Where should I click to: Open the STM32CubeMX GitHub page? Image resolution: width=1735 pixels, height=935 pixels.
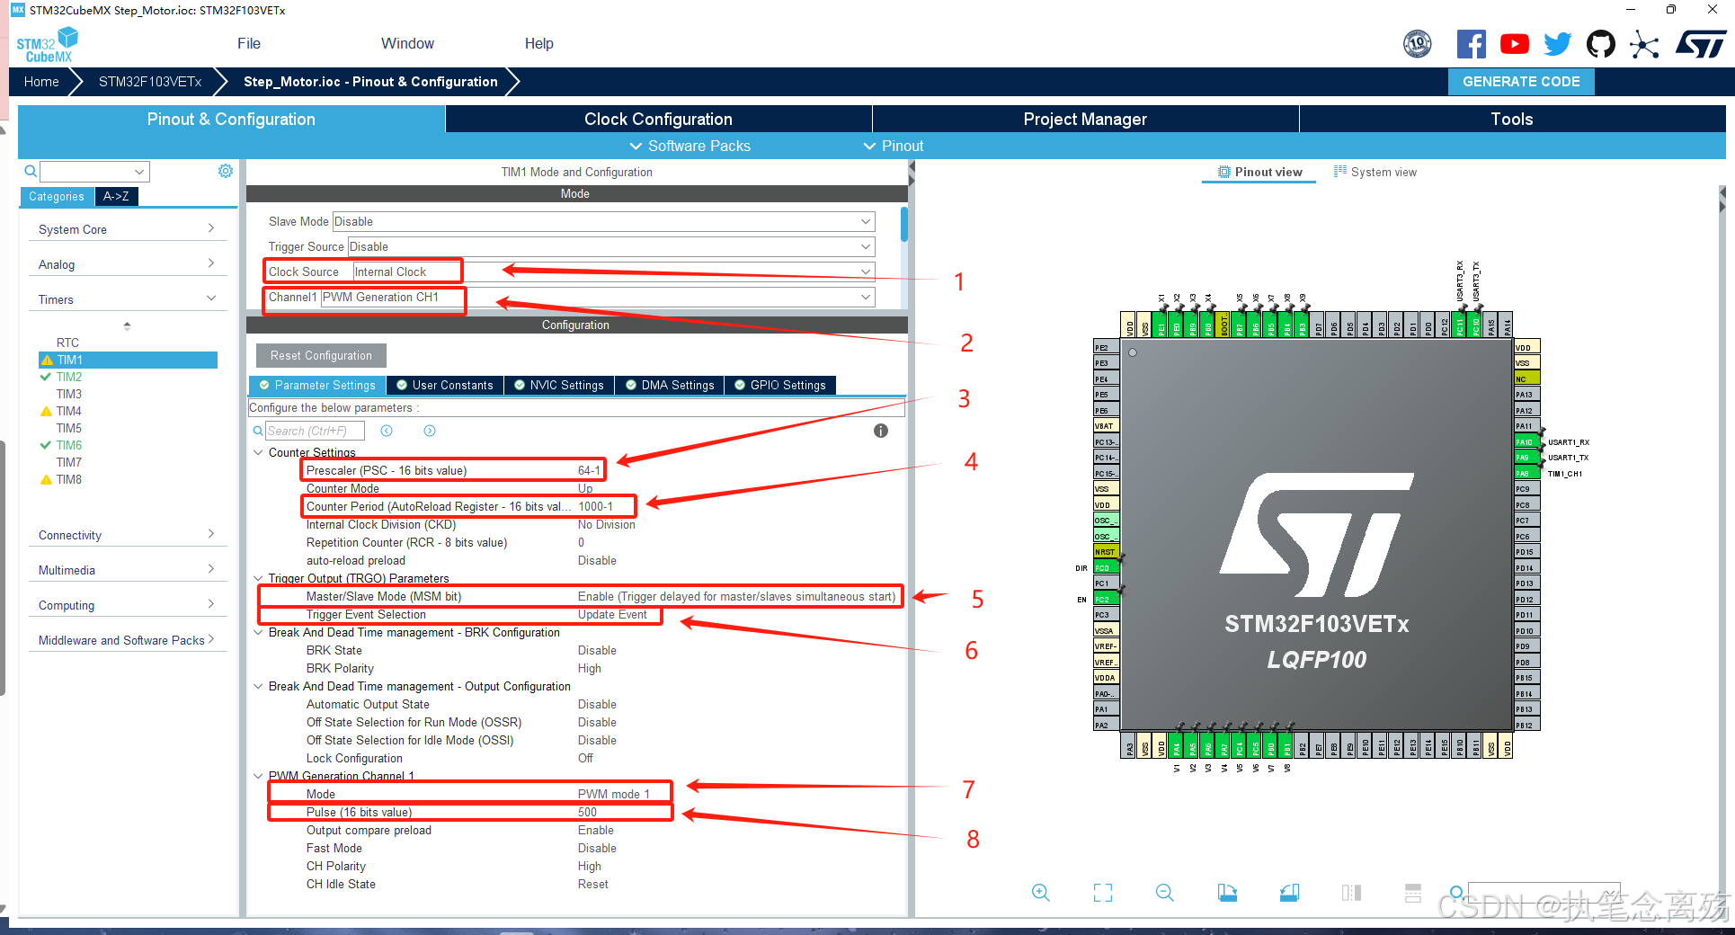pyautogui.click(x=1601, y=42)
